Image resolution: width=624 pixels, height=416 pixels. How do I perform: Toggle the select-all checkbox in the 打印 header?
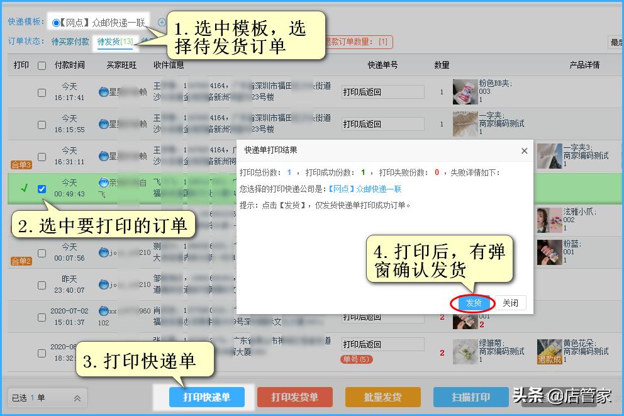42,65
